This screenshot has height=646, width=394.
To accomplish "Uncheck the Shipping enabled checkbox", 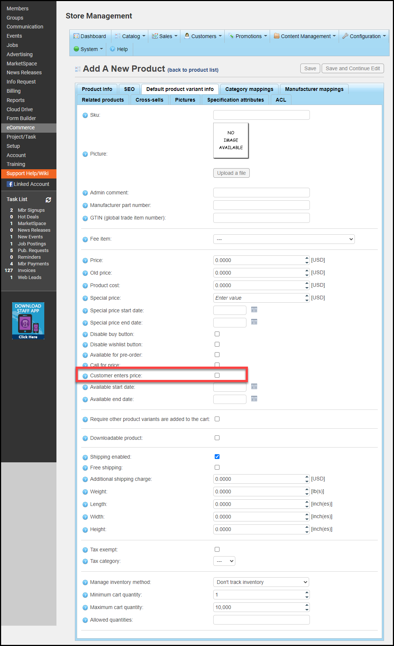I will pyautogui.click(x=217, y=457).
